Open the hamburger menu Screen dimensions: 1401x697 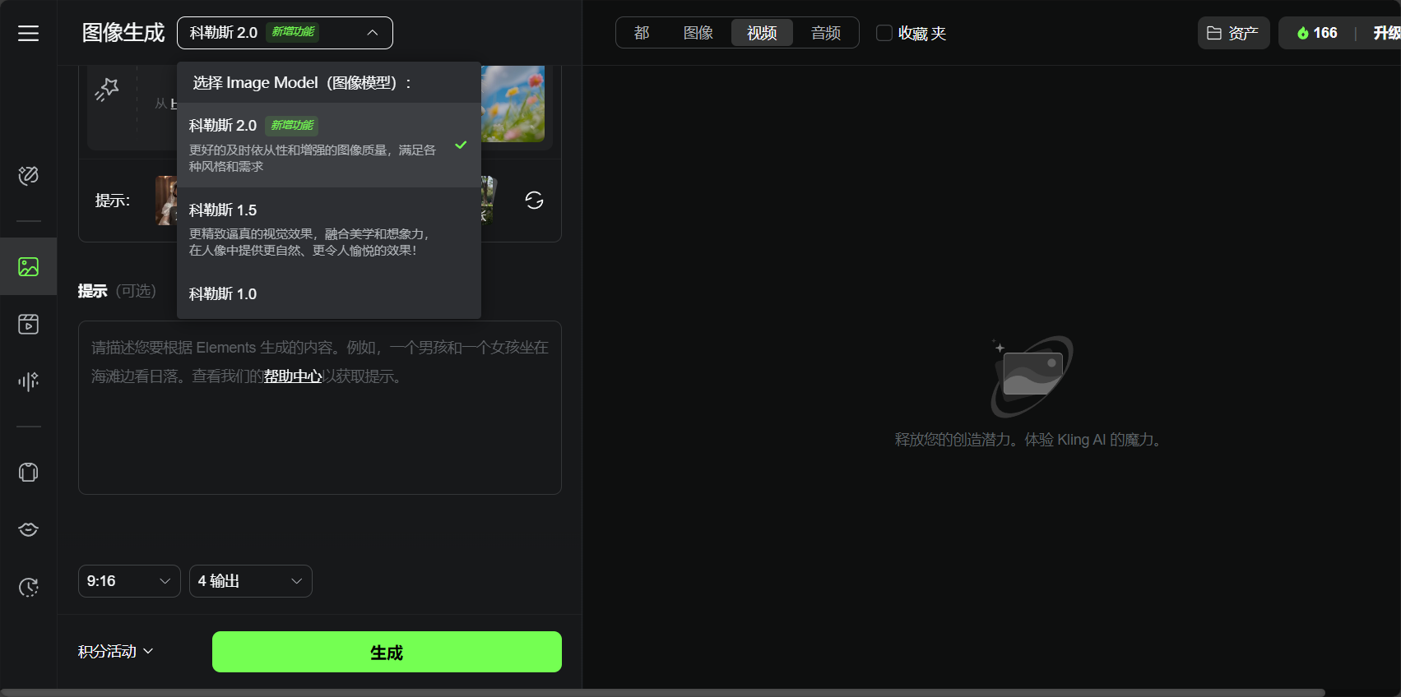tap(29, 33)
